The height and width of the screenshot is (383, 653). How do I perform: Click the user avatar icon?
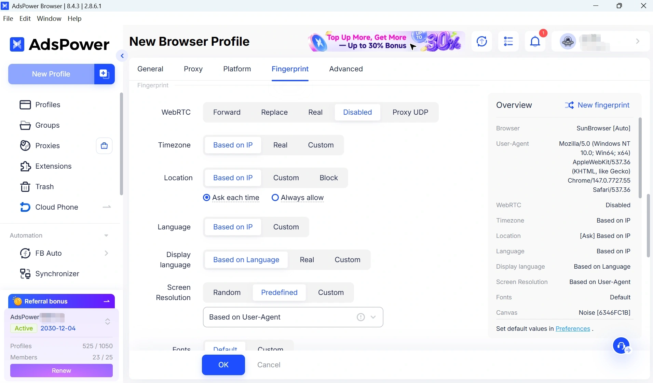(x=568, y=41)
